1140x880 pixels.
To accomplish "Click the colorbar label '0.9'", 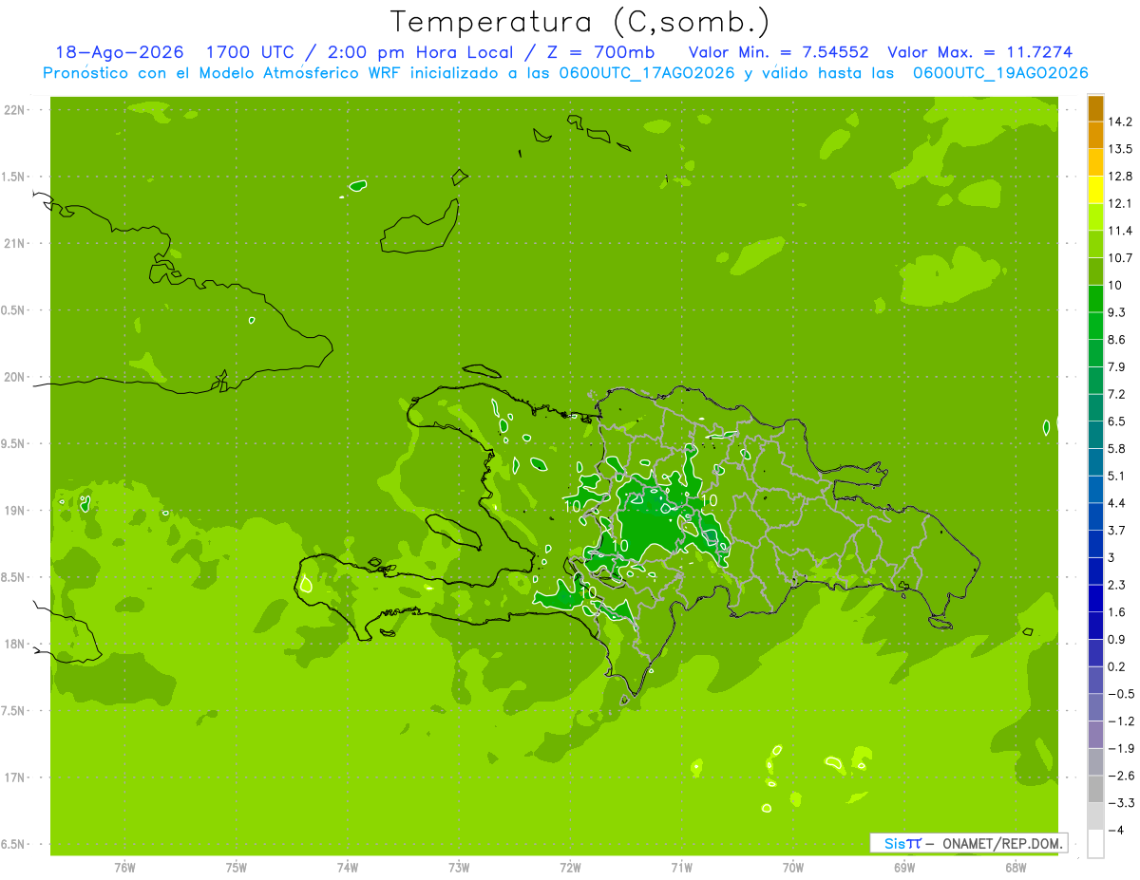I will click(1117, 639).
